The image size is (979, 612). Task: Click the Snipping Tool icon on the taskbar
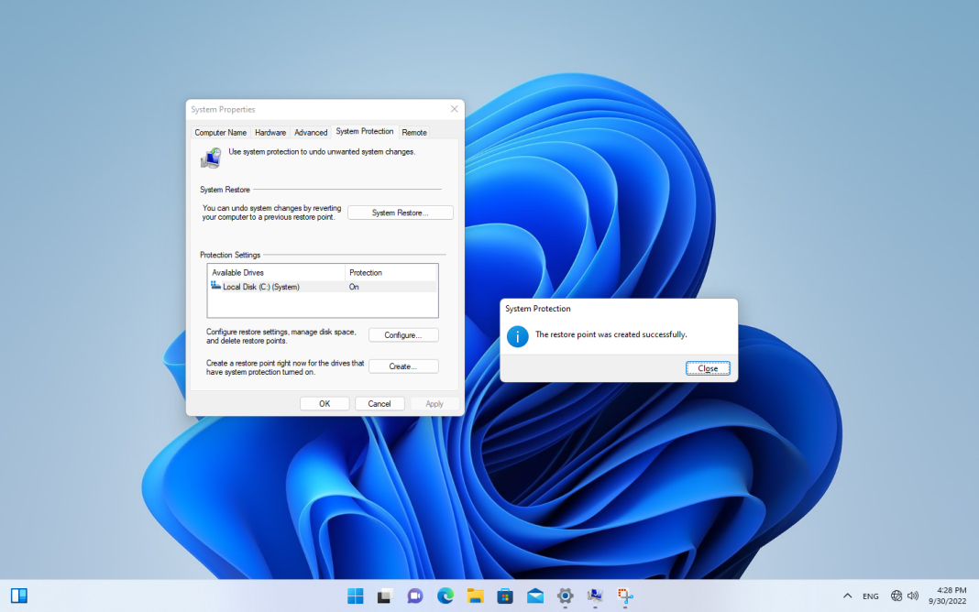(624, 596)
